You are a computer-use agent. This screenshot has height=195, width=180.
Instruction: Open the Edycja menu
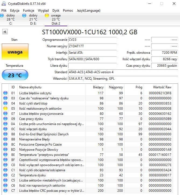pos(15,11)
